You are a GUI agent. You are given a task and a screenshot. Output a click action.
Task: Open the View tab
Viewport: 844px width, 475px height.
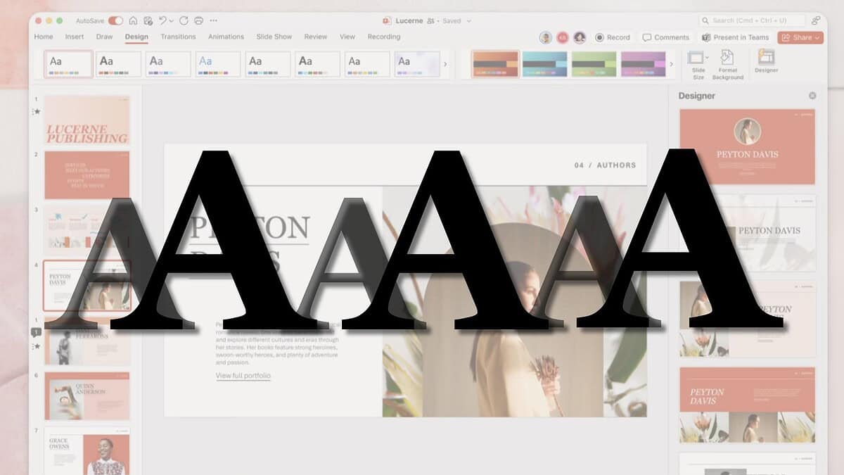[x=347, y=37]
